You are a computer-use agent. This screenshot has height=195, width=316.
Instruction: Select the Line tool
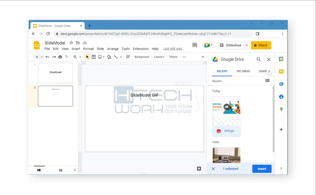[x=116, y=57]
